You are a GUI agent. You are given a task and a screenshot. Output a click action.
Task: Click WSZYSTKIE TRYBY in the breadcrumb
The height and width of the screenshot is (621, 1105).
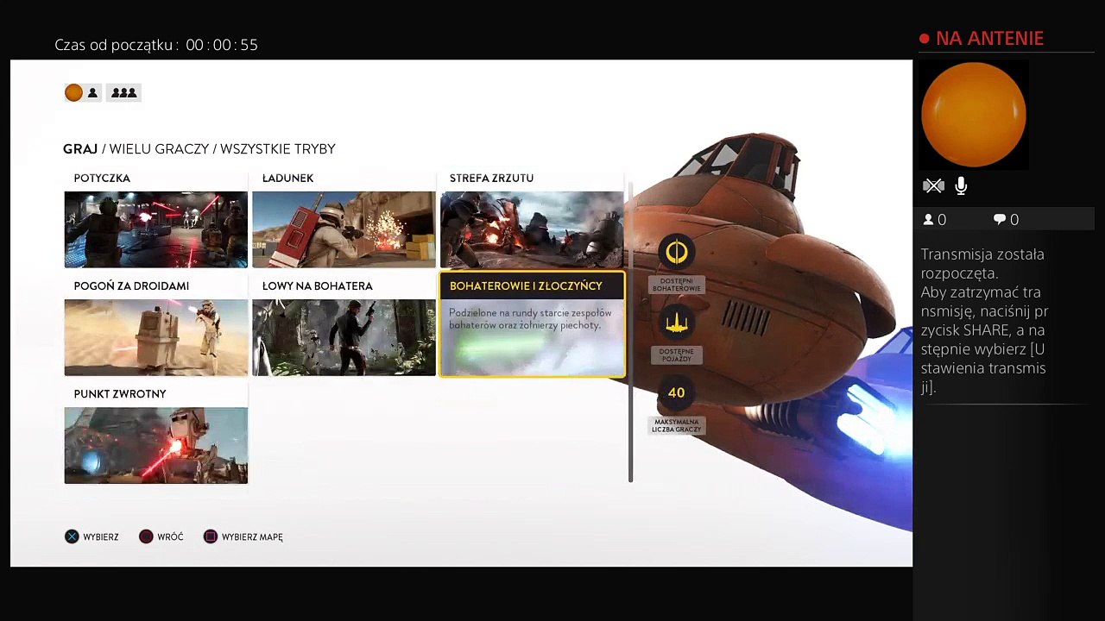click(278, 149)
